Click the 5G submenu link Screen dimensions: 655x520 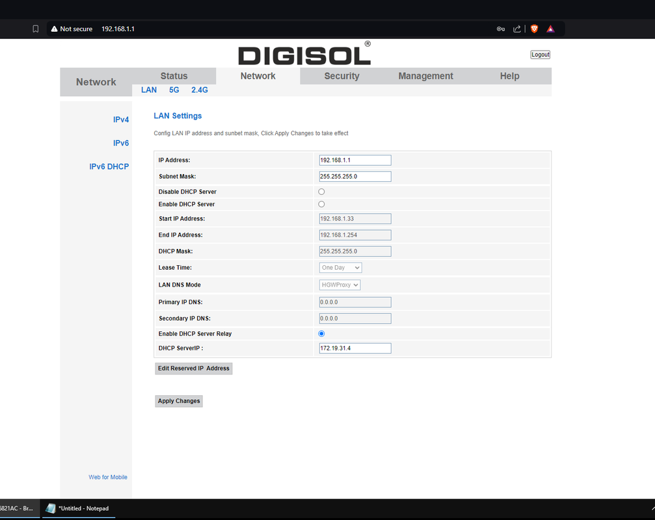point(174,90)
